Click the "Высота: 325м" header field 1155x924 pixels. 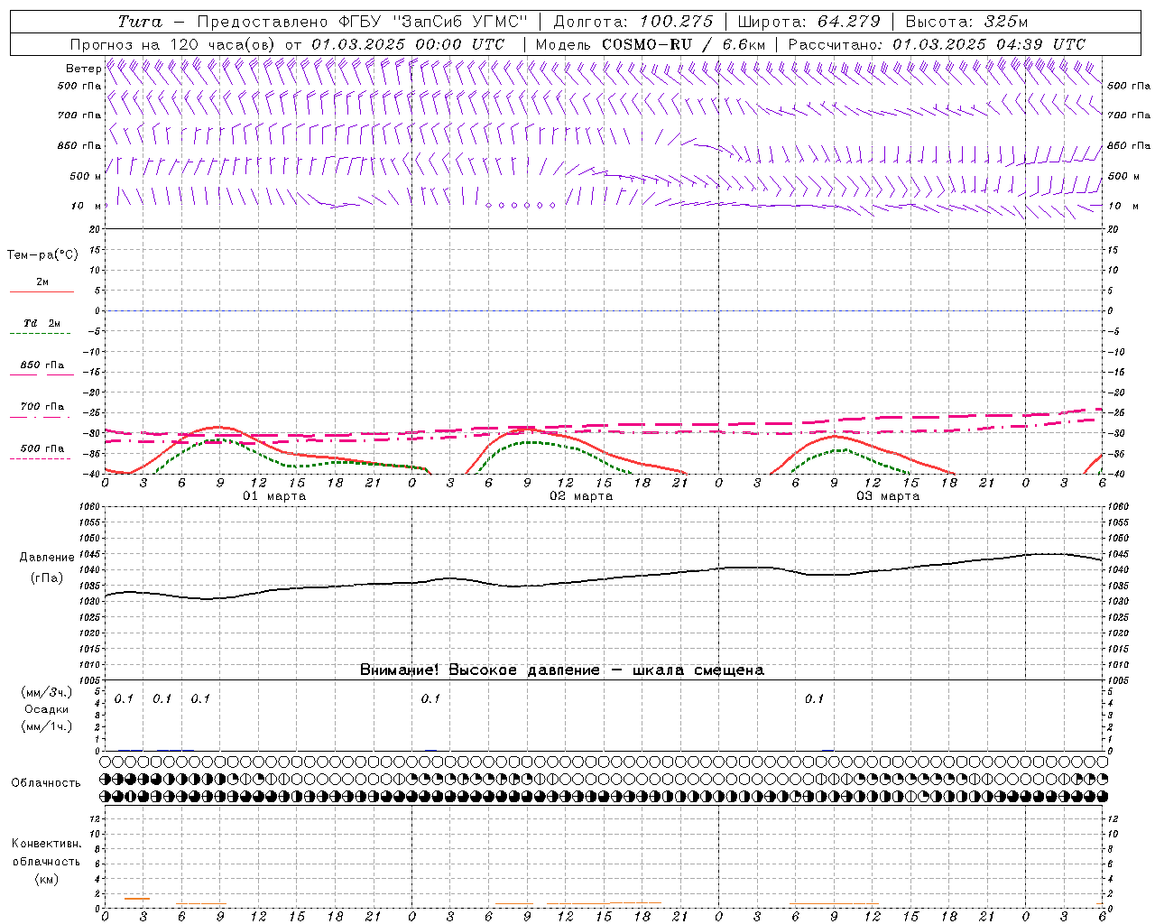tap(966, 22)
